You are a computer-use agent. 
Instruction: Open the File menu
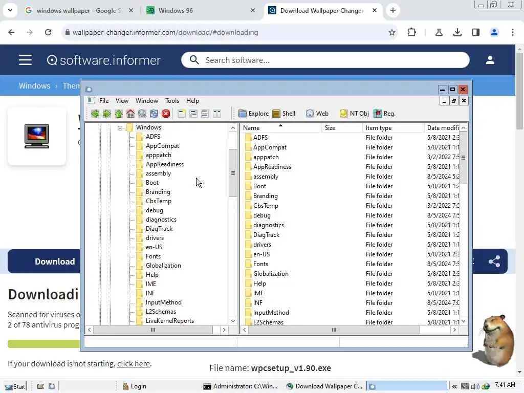pyautogui.click(x=104, y=101)
